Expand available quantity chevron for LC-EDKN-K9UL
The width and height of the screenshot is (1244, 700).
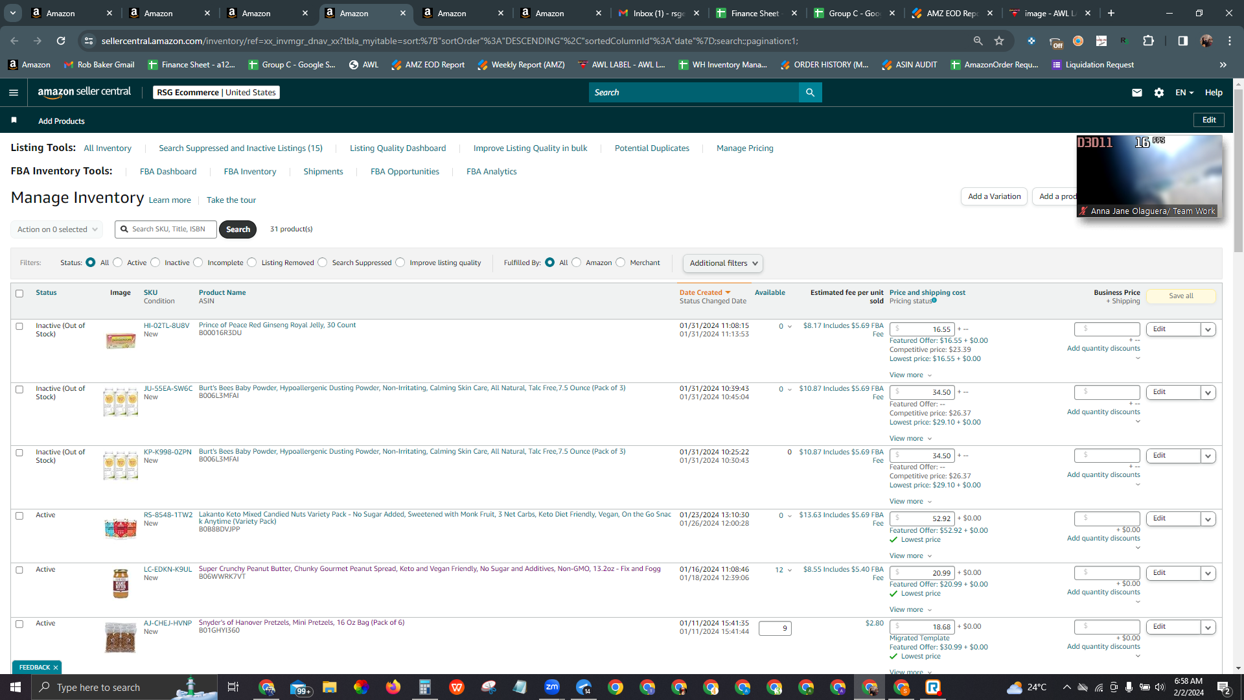tap(789, 570)
